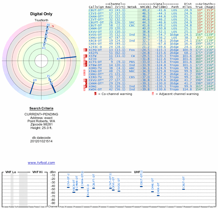This screenshot has width=218, height=209.
Task: Click the pink a legend icon for adjacent channel
Action: (153, 94)
